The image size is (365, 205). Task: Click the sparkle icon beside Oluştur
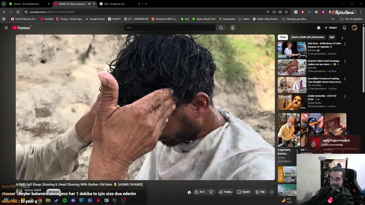pos(319,28)
